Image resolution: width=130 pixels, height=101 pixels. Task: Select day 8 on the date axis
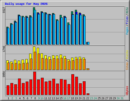(x=35, y=98)
